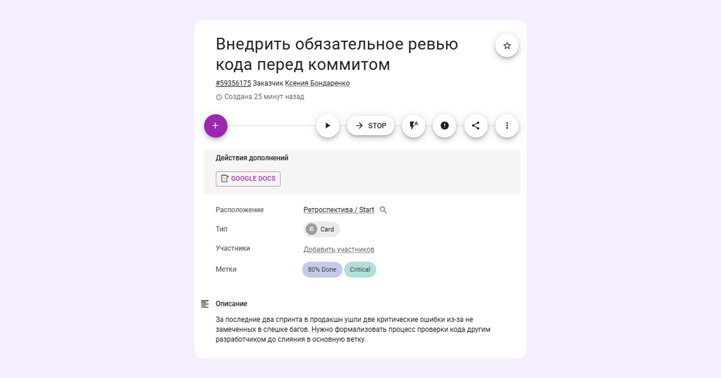Toggle the favorite star on the card
Screen dimensions: 721x378
point(506,46)
